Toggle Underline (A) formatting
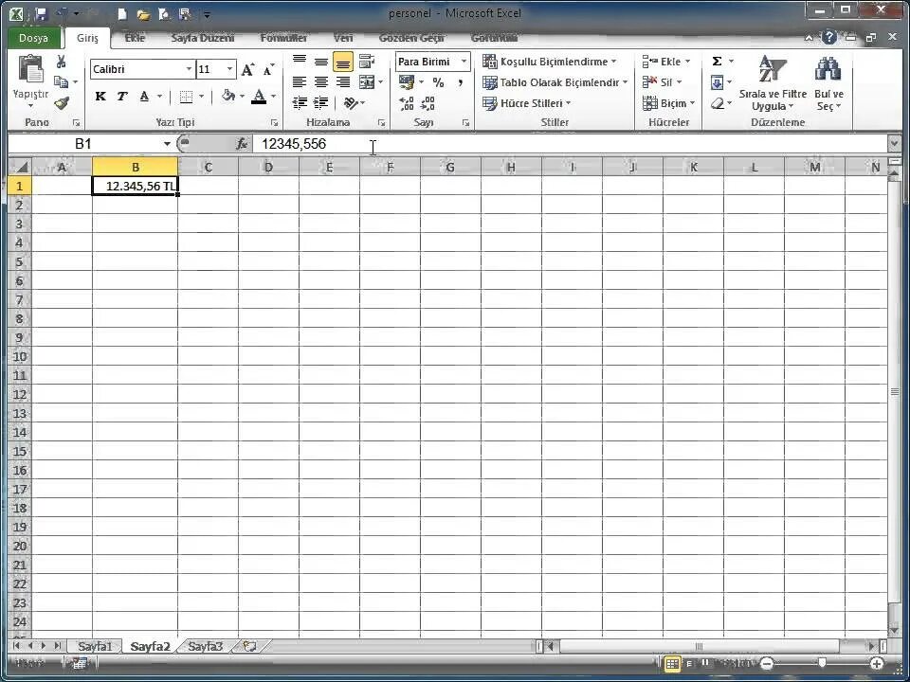The image size is (910, 682). tap(144, 97)
